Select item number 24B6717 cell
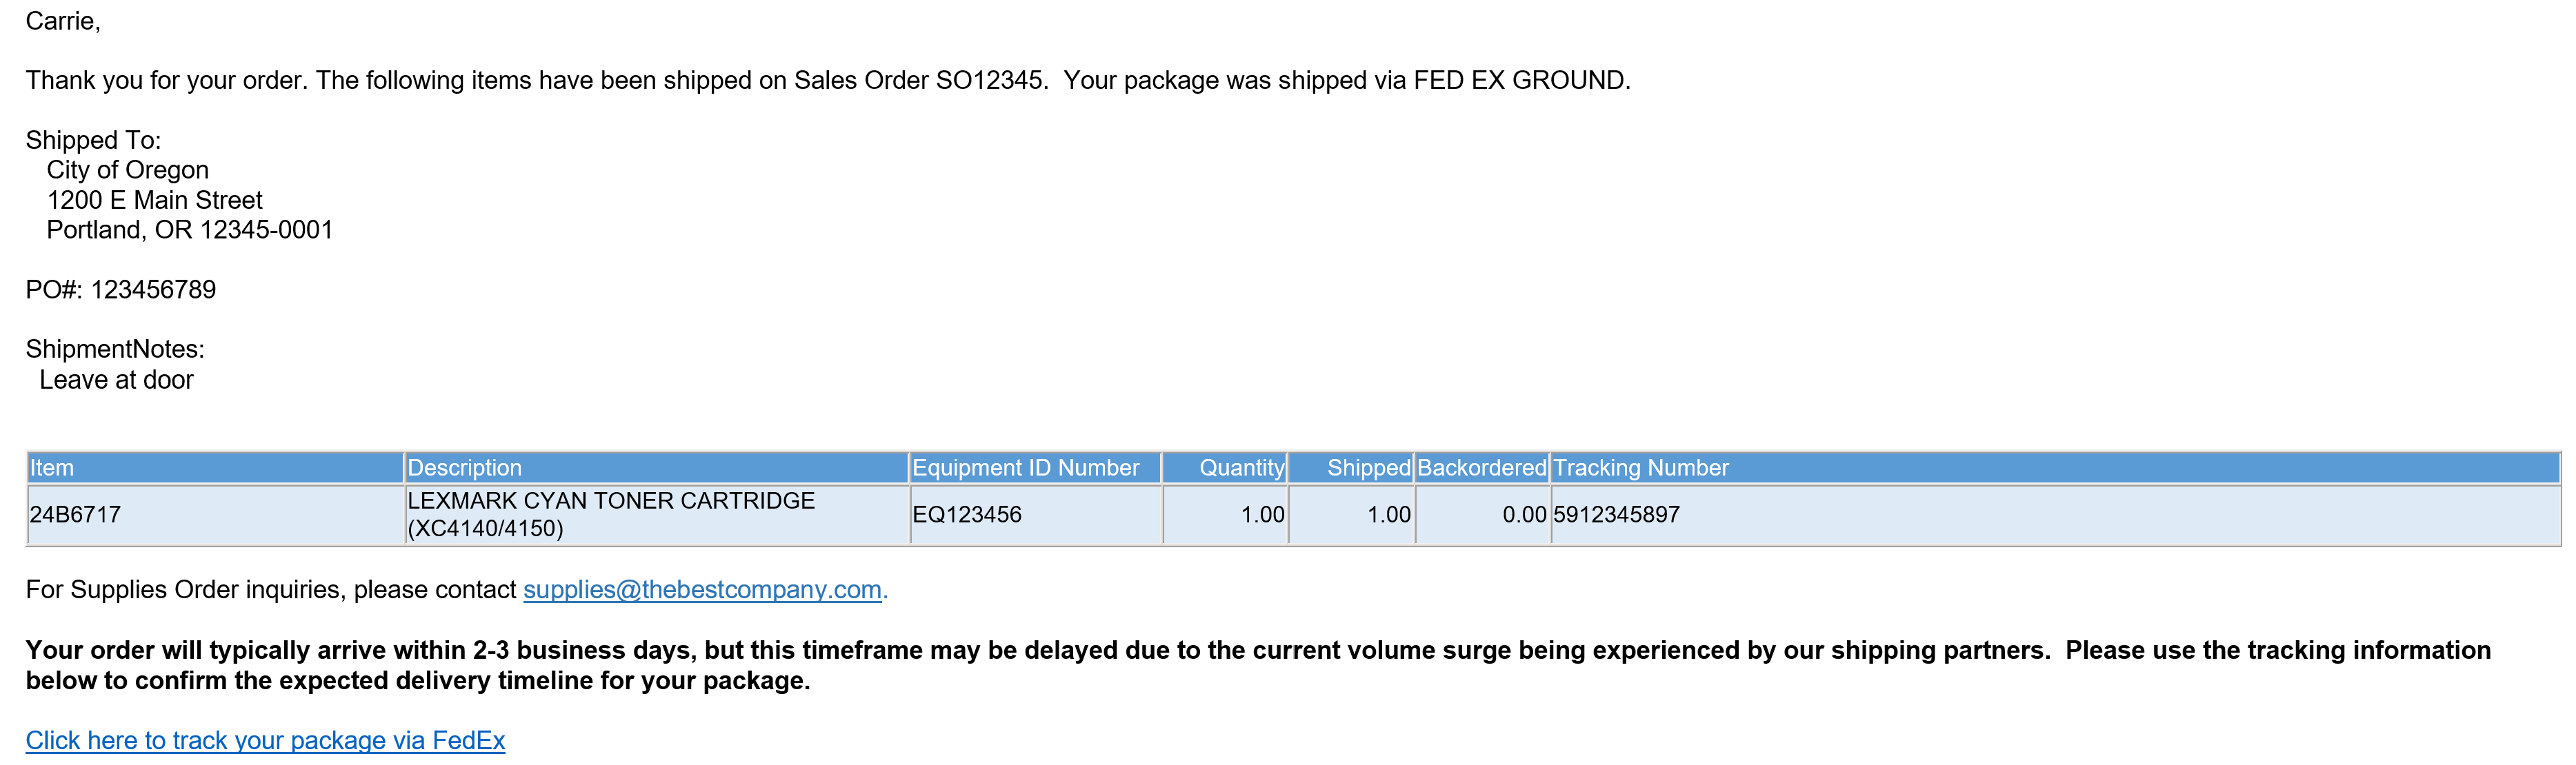The height and width of the screenshot is (765, 2576). pyautogui.click(x=215, y=514)
